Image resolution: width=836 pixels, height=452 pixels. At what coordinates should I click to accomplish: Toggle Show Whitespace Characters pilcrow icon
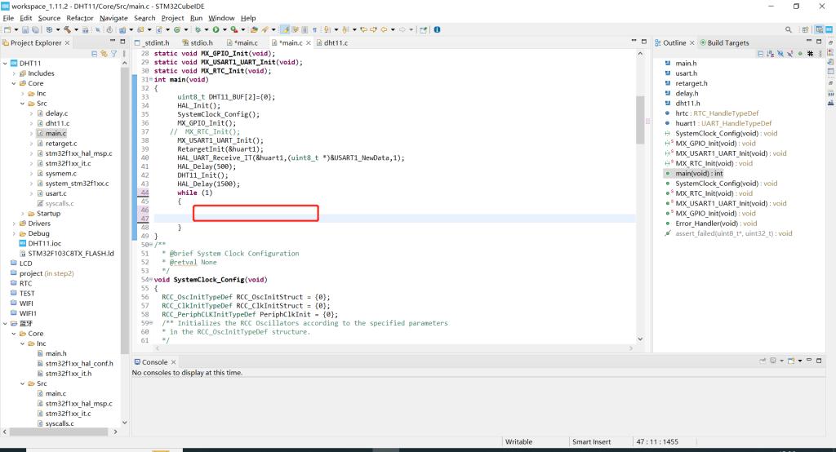pos(314,30)
